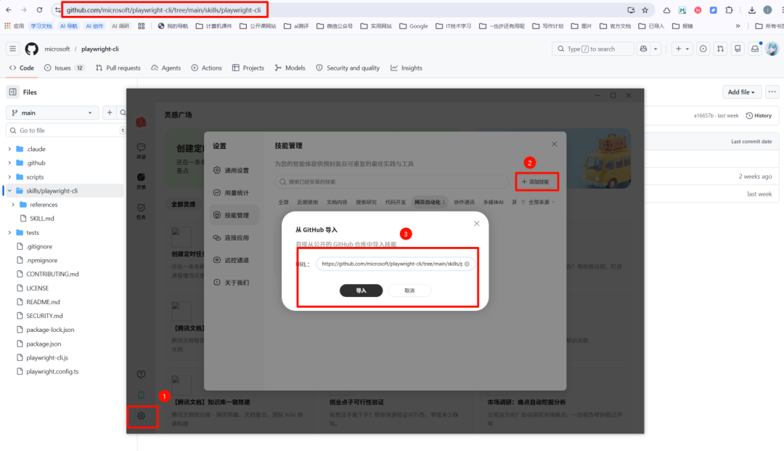Select the 近期使用 skill category tab
Screen dimensions: 784x451
(308, 202)
